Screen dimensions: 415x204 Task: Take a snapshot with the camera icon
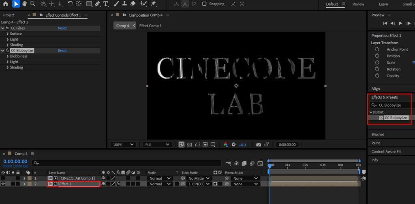tap(259, 145)
